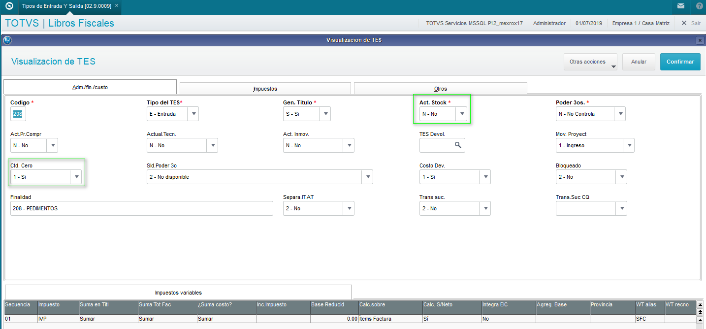Close the Visualizacion de TES window
The height and width of the screenshot is (329, 706).
coord(700,40)
